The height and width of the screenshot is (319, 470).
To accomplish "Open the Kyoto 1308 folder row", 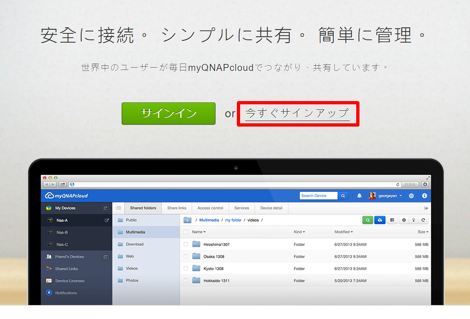I will click(x=306, y=268).
